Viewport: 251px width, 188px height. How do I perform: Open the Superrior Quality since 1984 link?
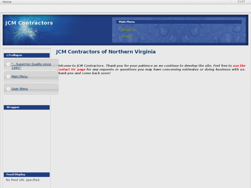(x=31, y=66)
